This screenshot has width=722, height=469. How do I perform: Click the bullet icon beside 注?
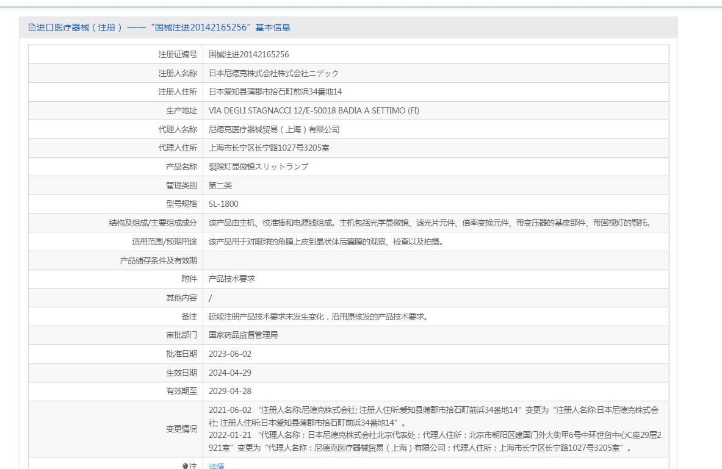pos(185,466)
